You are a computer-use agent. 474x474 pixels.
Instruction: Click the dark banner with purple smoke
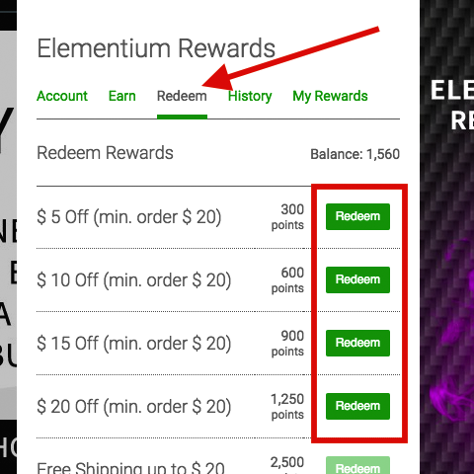pyautogui.click(x=446, y=237)
